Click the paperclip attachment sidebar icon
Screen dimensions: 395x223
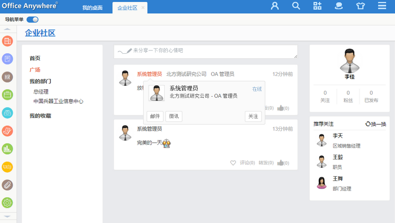pos(7,185)
